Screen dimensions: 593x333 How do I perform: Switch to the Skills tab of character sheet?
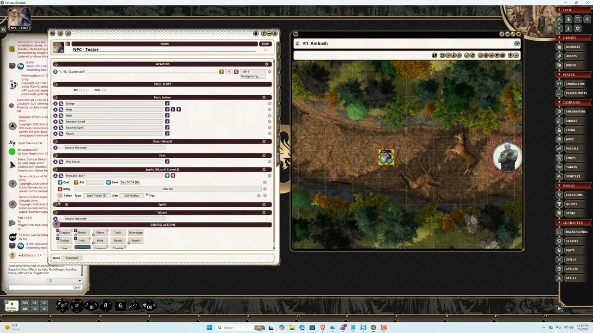pyautogui.click(x=278, y=65)
